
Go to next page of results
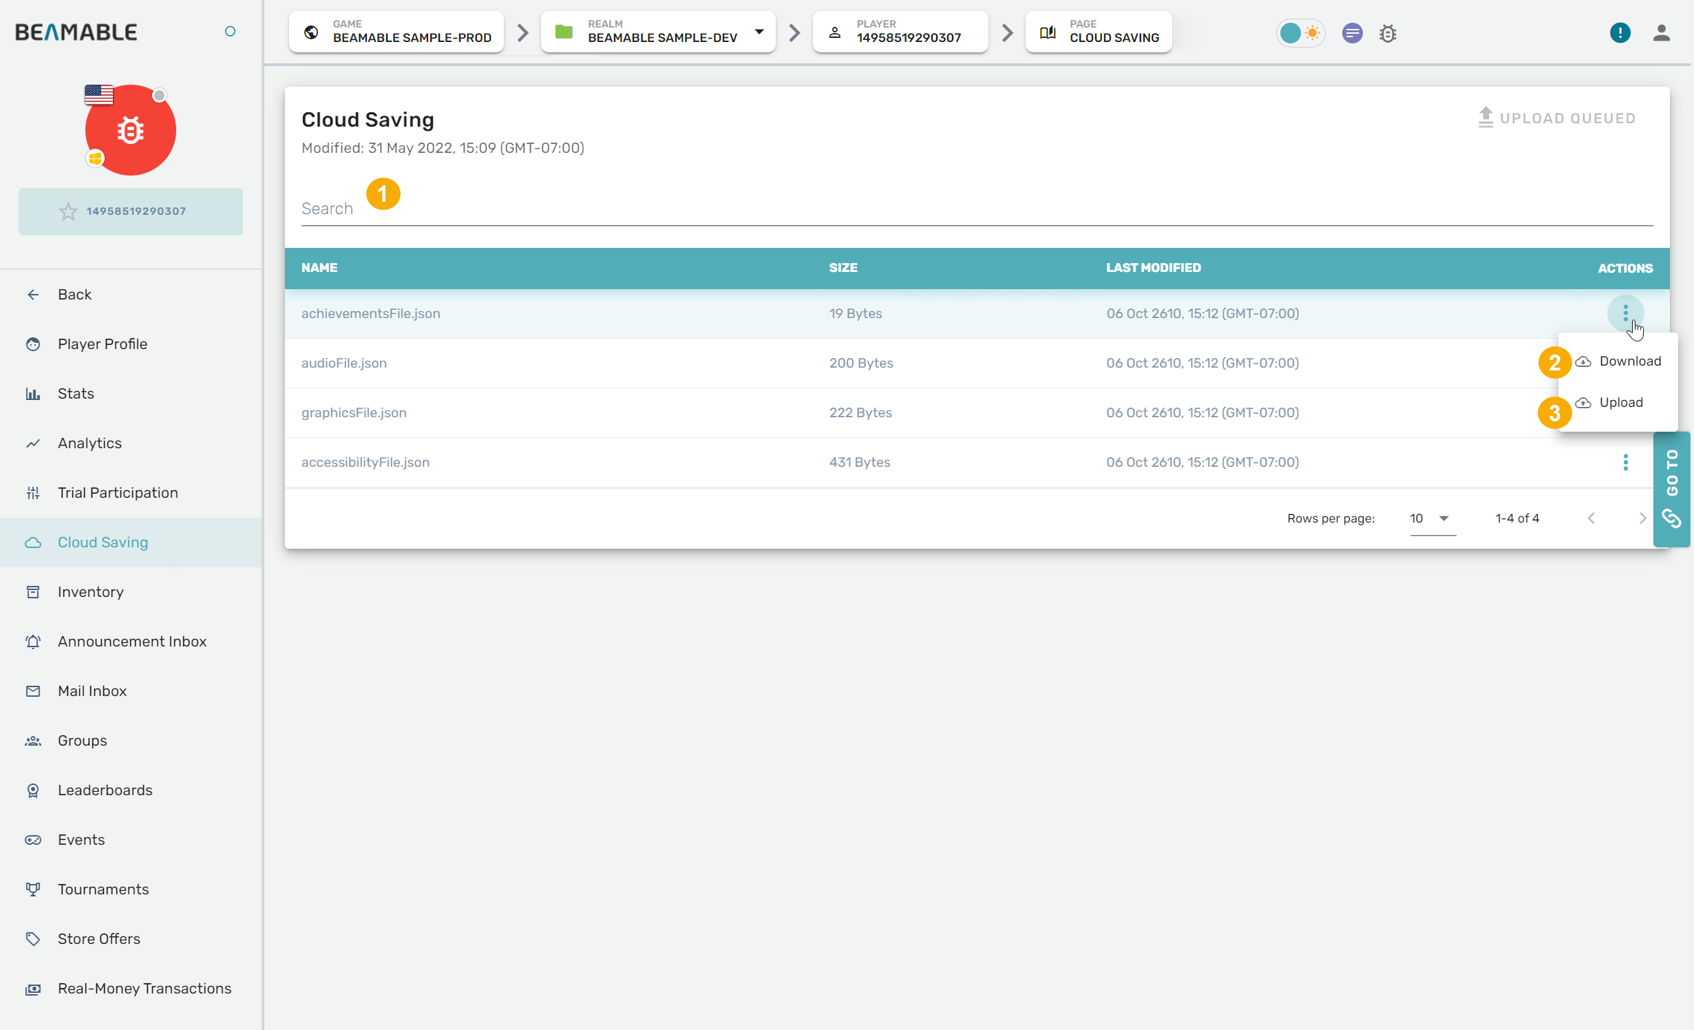1642,518
